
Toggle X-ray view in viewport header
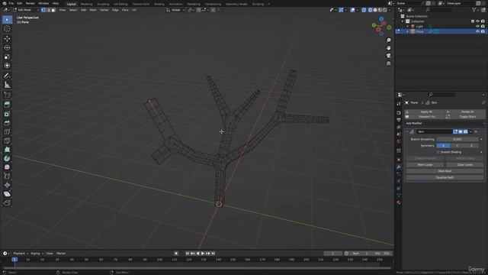pyautogui.click(x=364, y=10)
